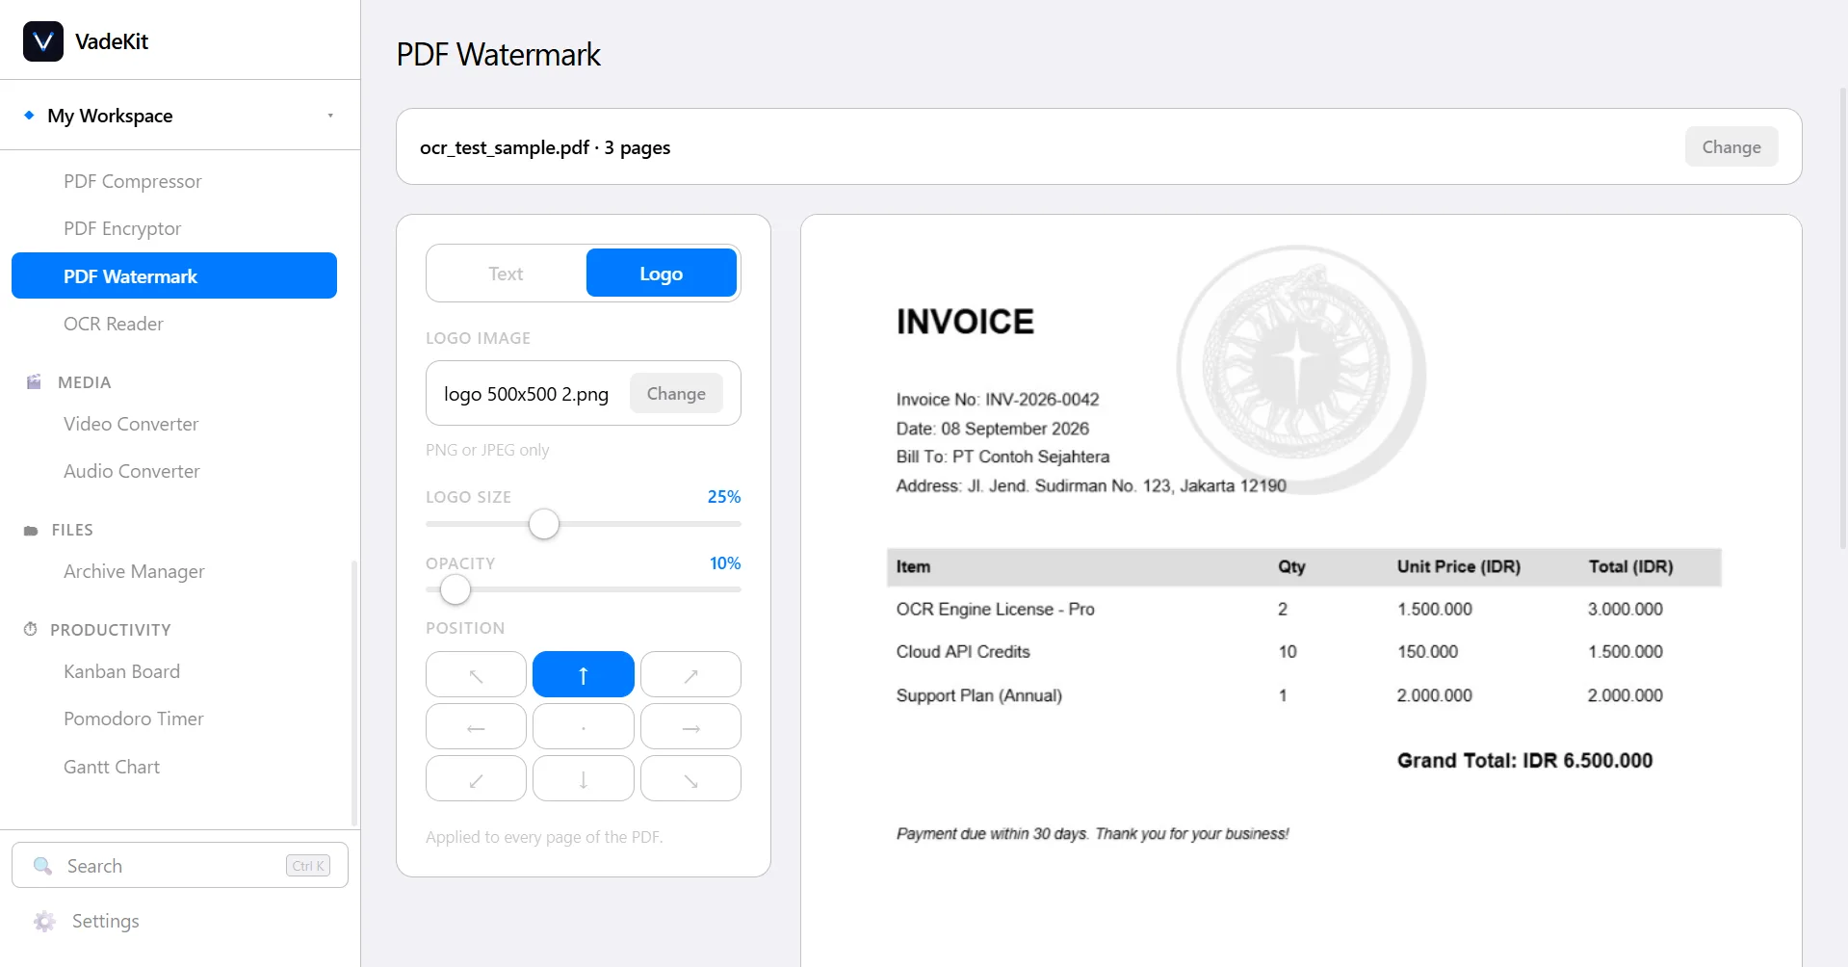Select bottom-center watermark position arrow
The height and width of the screenshot is (967, 1848).
click(584, 778)
